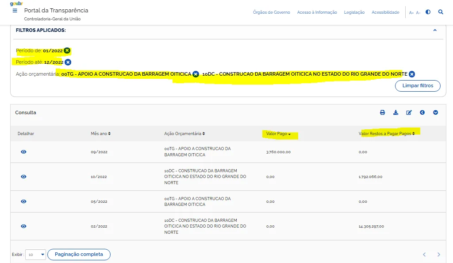Collapse the Filtros Aplicados panel

point(435,30)
